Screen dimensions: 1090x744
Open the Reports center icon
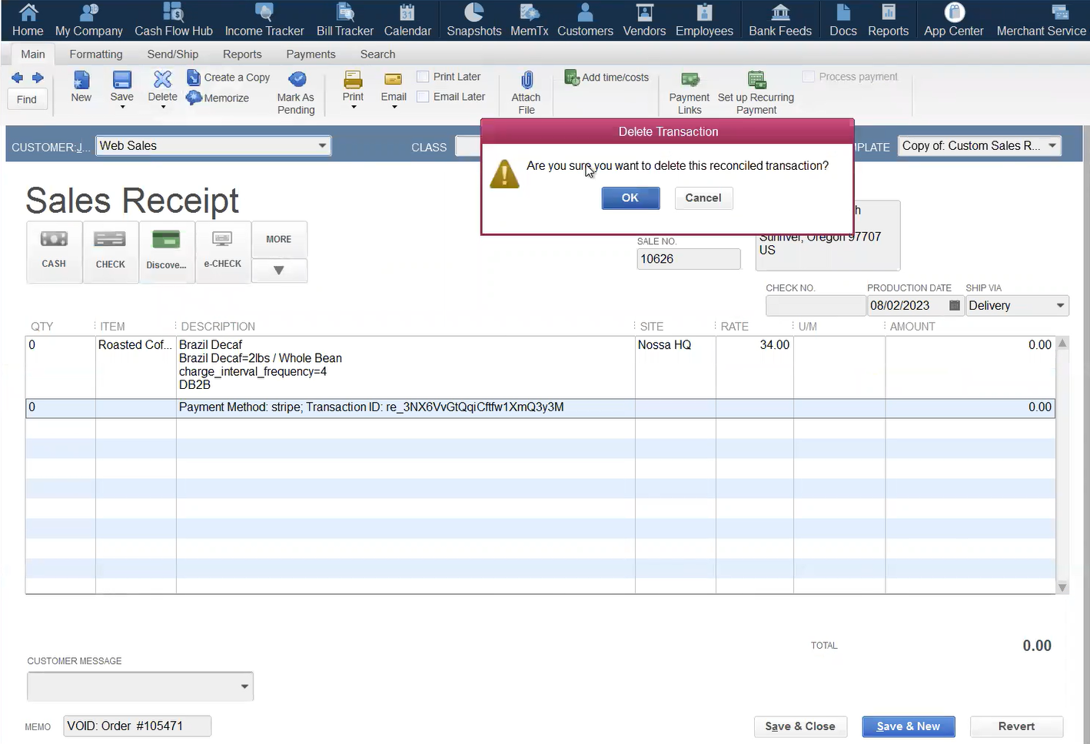(x=888, y=20)
